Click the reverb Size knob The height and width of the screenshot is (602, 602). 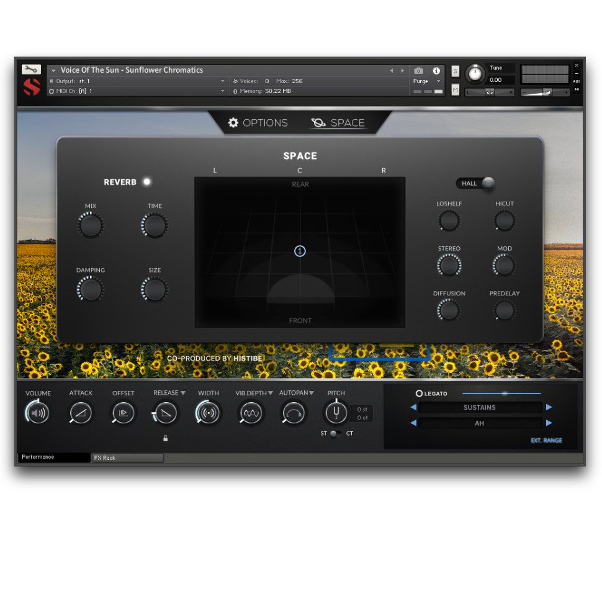155,289
